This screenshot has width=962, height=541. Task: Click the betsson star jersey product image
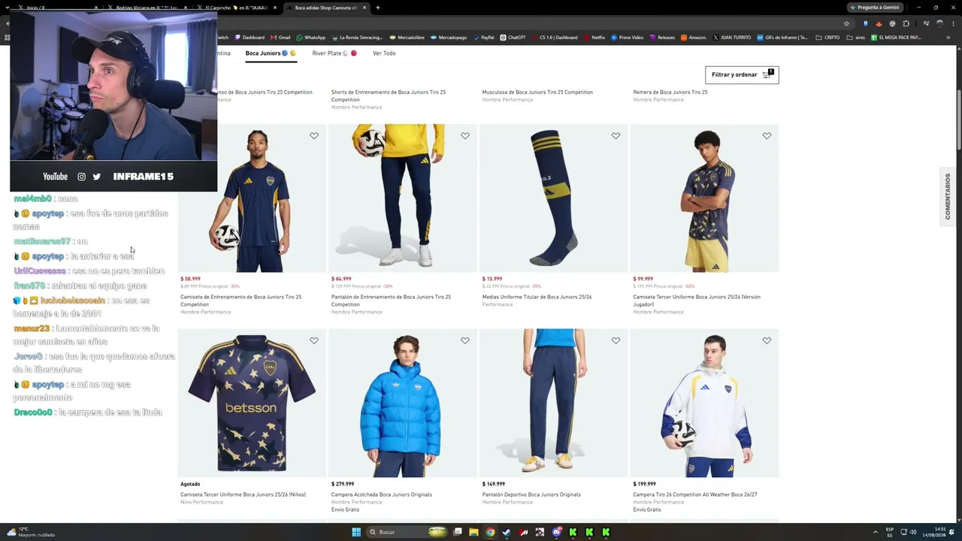point(252,403)
